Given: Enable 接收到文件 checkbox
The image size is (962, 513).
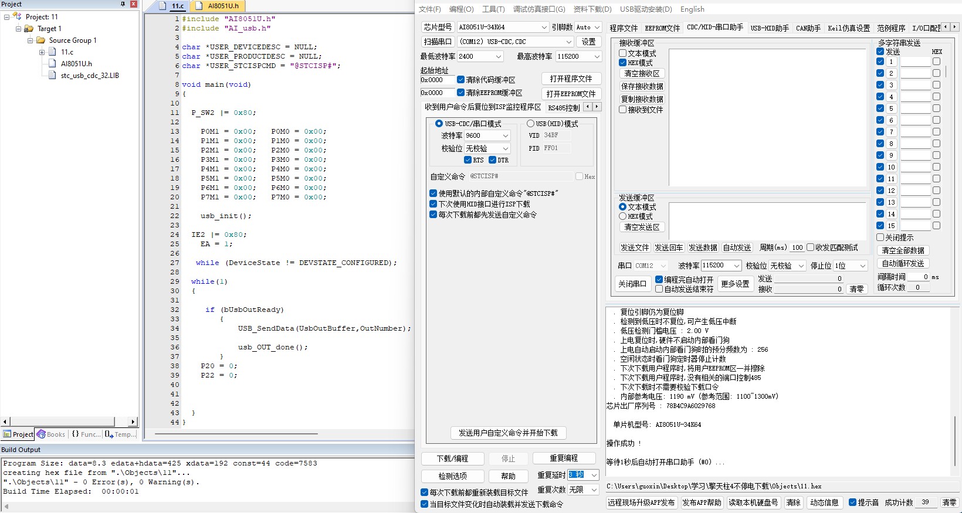Looking at the screenshot, I should coord(623,110).
